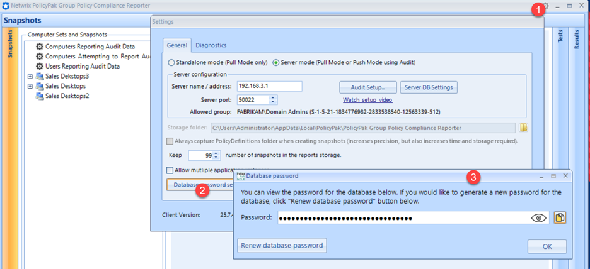Enable Allow multiple application instances checkbox
The height and width of the screenshot is (269, 590).
coord(170,170)
